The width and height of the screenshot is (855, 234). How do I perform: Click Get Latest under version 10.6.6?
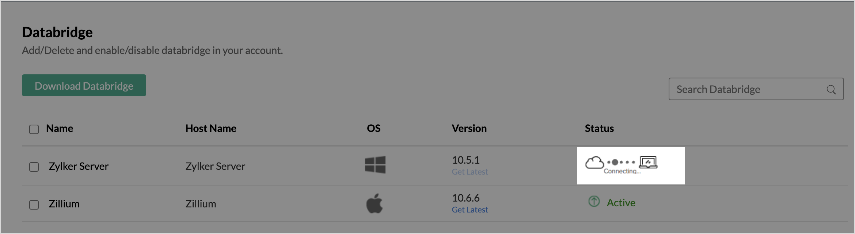(x=470, y=210)
